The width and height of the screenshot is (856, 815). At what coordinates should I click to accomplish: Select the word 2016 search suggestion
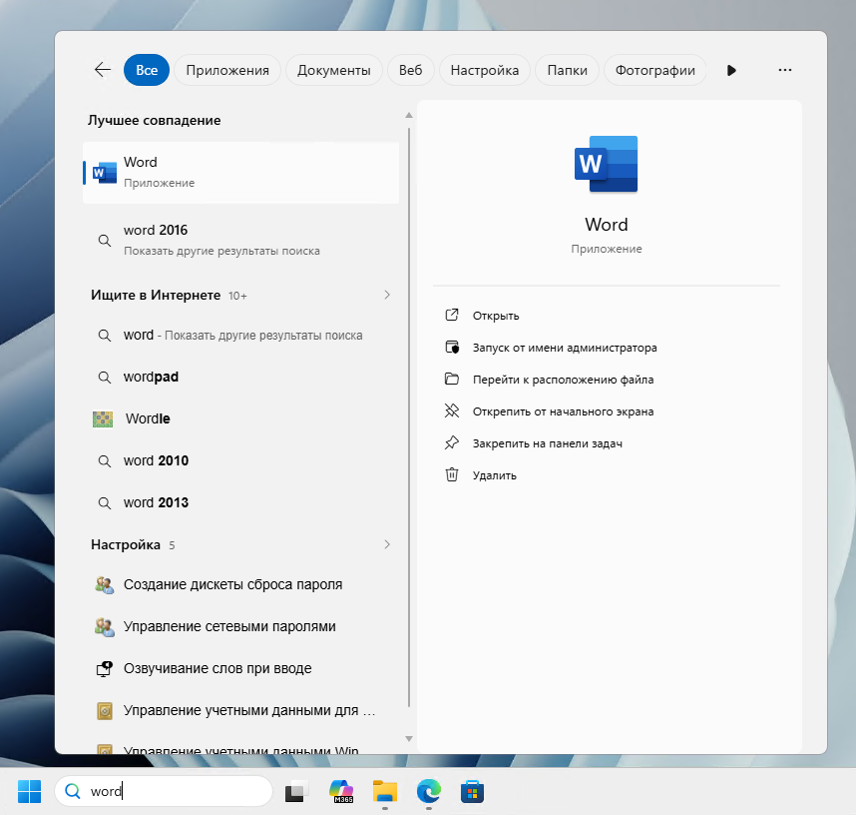pos(240,240)
